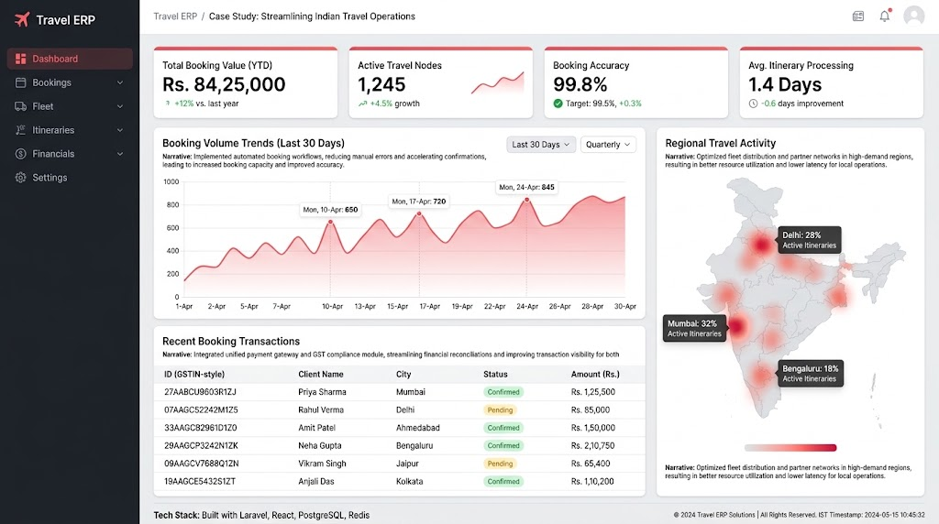Select Settings in the sidebar
This screenshot has height=524, width=939.
[70, 178]
